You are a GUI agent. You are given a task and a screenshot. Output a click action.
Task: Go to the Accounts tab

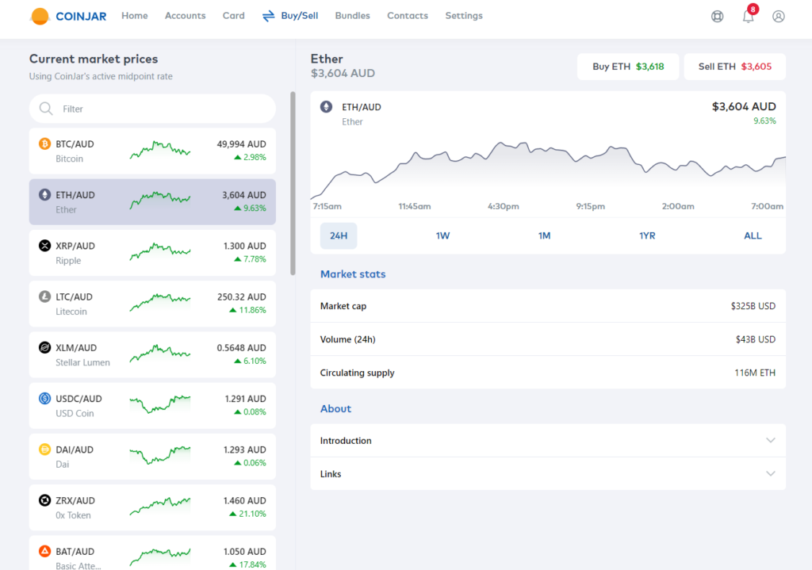185,16
